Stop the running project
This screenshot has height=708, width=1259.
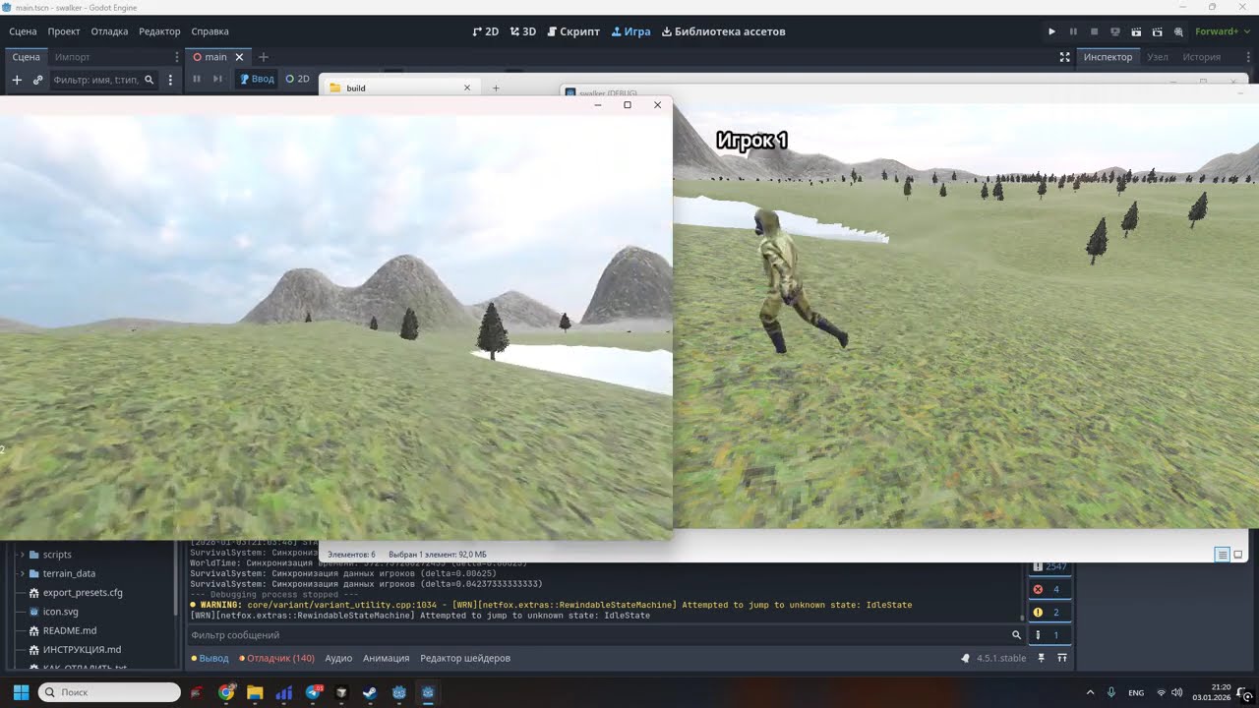(x=1094, y=31)
